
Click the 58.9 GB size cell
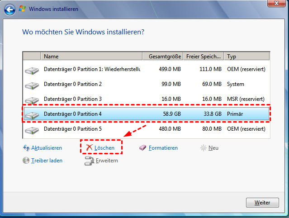pos(172,114)
